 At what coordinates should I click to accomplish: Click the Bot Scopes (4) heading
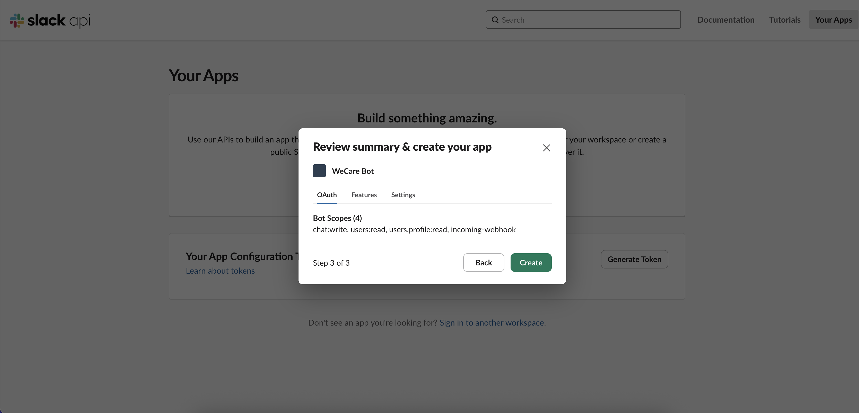337,218
